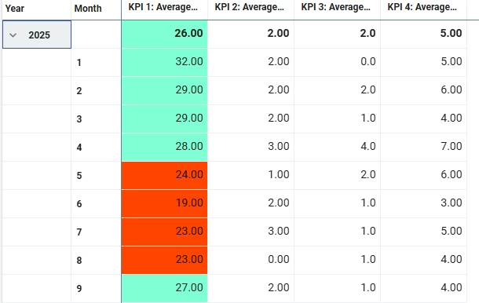Viewport: 479px width, 303px height.
Task: Select the green 26.00 total cell
Action: pyautogui.click(x=164, y=34)
